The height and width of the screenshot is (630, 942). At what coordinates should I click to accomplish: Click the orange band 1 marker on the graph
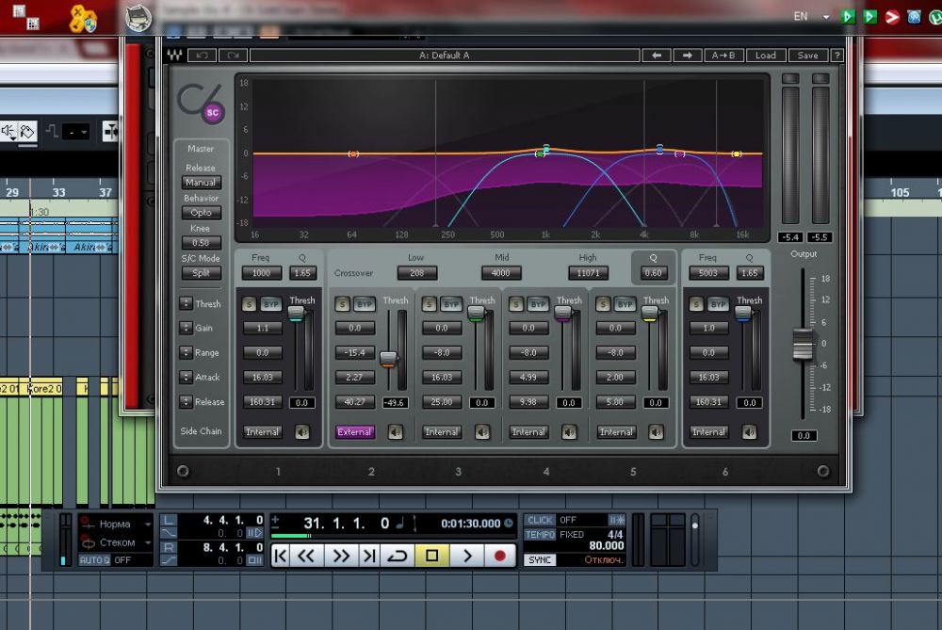354,154
